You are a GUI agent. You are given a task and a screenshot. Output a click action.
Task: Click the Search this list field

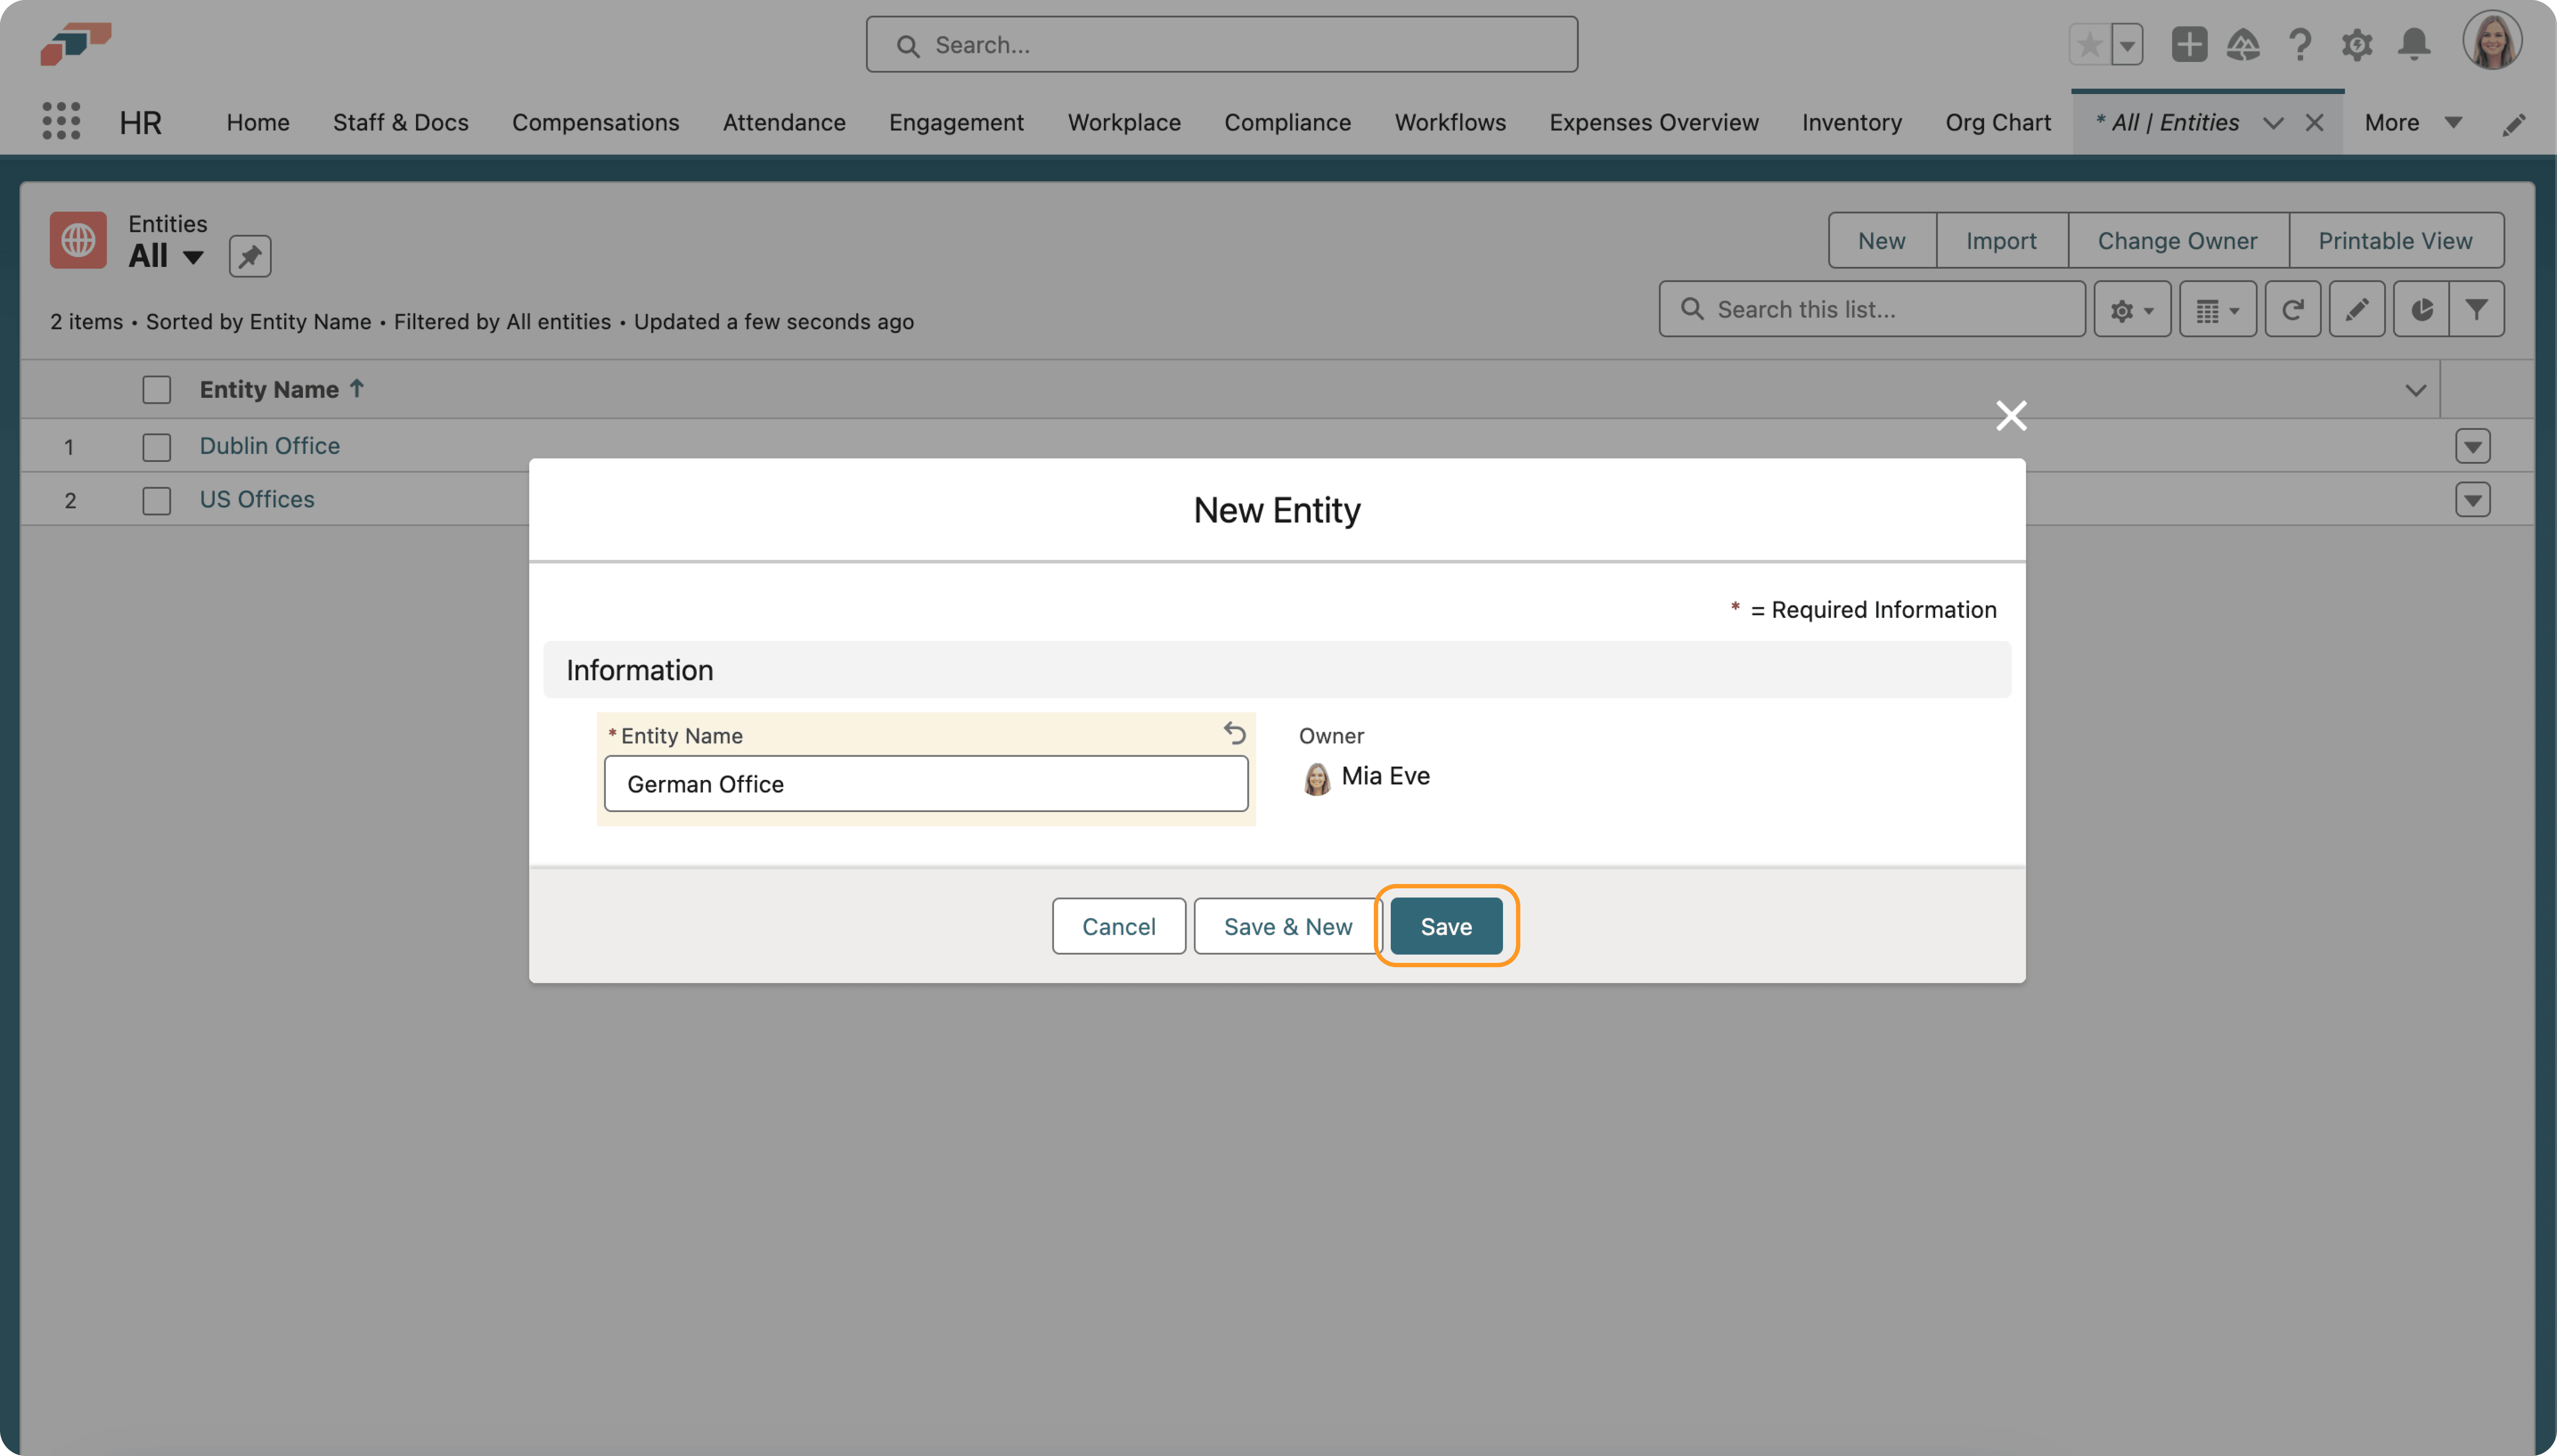[x=1871, y=309]
